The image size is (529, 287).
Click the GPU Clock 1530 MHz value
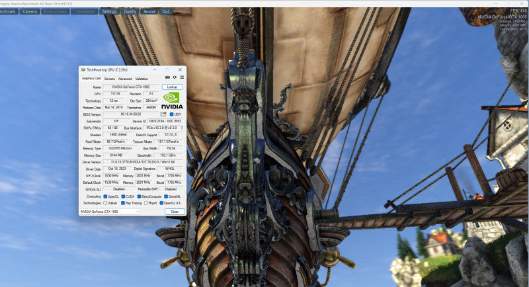(x=111, y=176)
